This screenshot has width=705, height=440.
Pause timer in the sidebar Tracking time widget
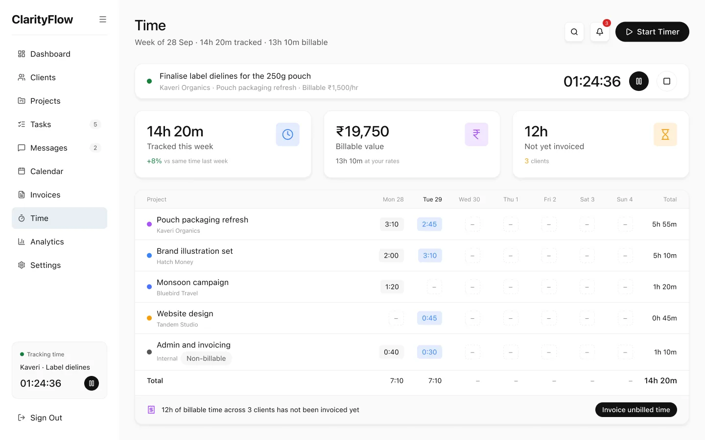pos(92,383)
